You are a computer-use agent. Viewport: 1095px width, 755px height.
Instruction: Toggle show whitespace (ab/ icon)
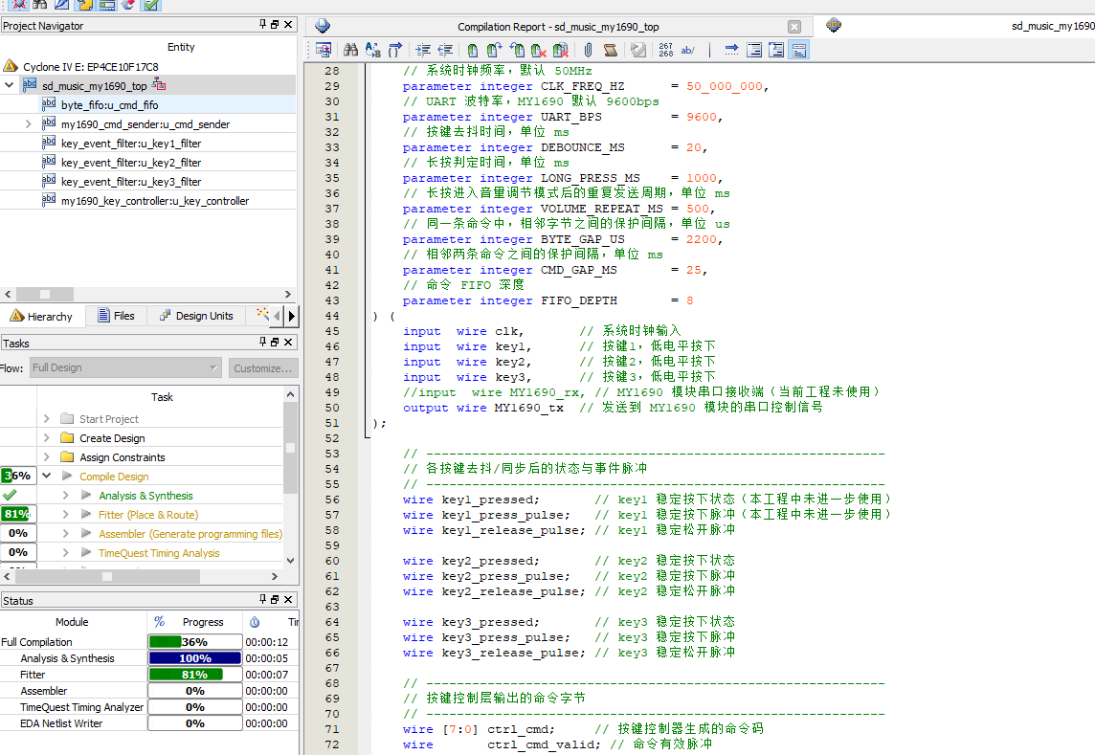click(x=688, y=50)
